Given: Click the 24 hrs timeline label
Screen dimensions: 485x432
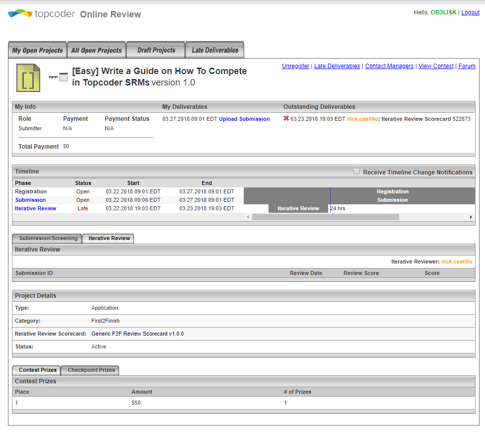Looking at the screenshot, I should pos(338,208).
